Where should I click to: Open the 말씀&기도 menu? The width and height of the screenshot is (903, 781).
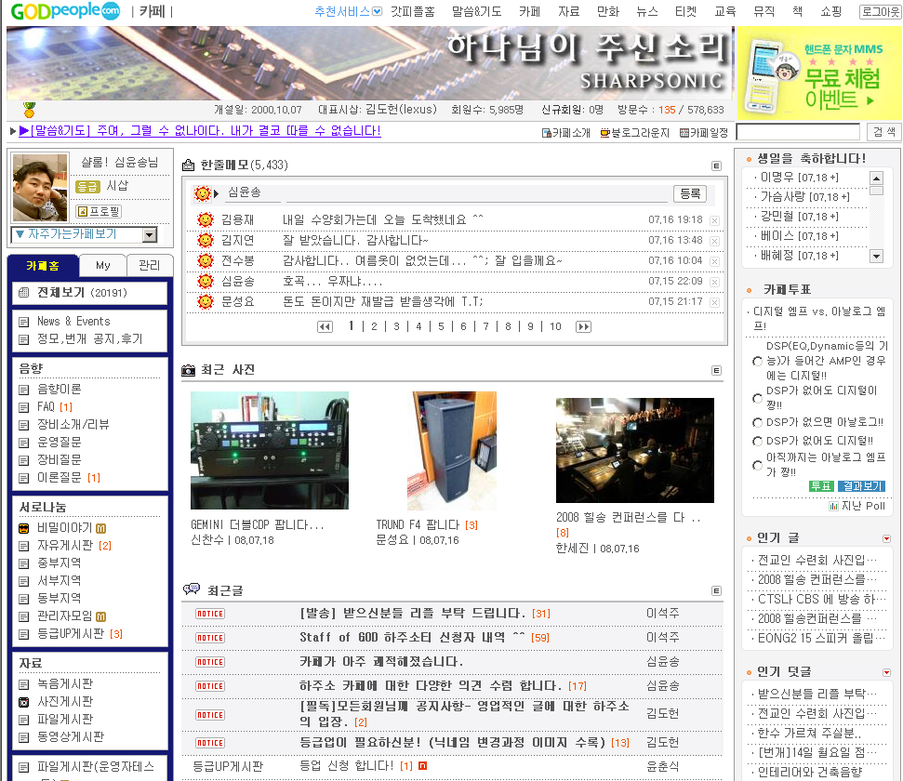[x=476, y=11]
